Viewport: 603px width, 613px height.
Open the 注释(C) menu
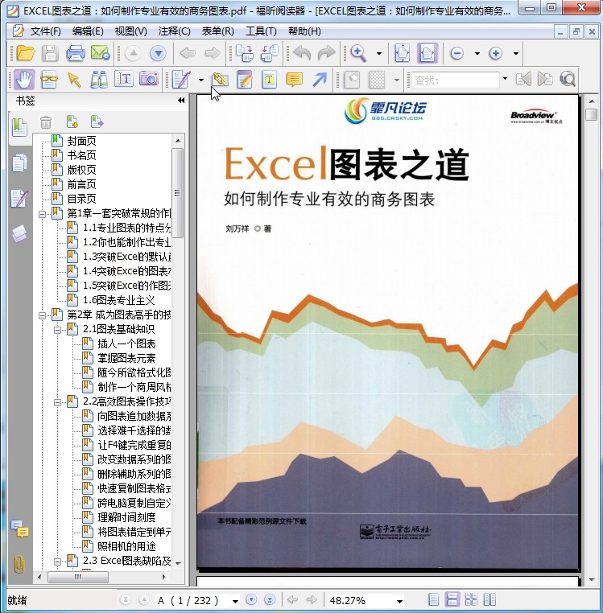coord(174,31)
